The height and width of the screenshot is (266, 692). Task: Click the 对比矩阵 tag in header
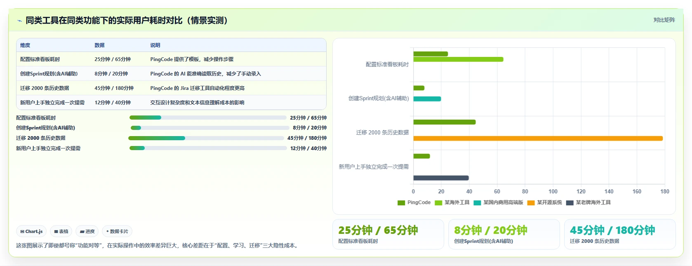point(664,20)
